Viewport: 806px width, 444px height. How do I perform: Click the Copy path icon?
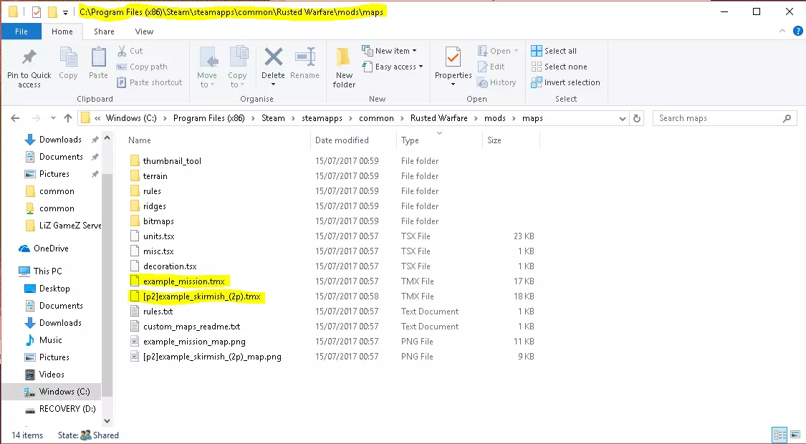(x=122, y=67)
